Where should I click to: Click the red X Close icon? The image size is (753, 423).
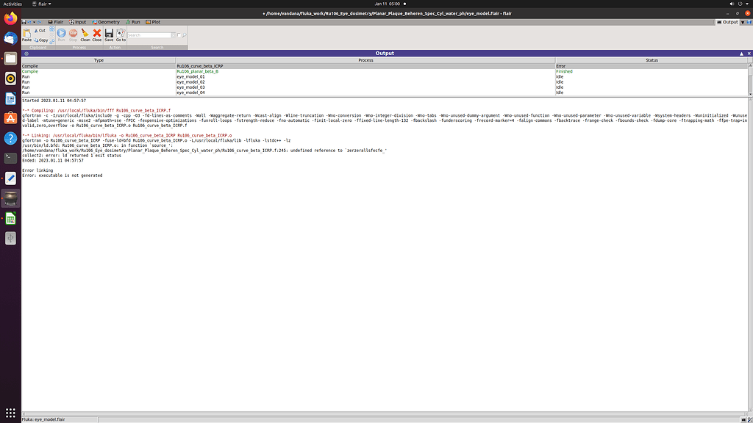click(96, 35)
